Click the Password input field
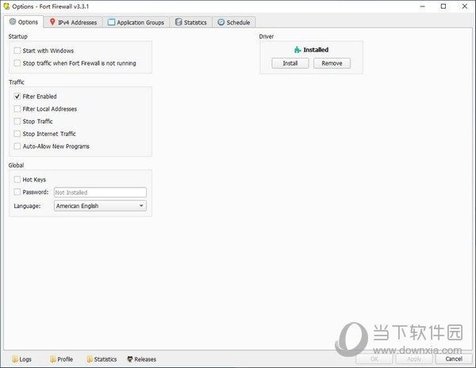476x368 pixels. (100, 192)
